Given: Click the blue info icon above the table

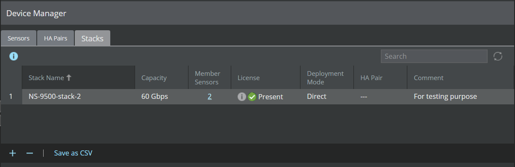Looking at the screenshot, I should coord(14,56).
